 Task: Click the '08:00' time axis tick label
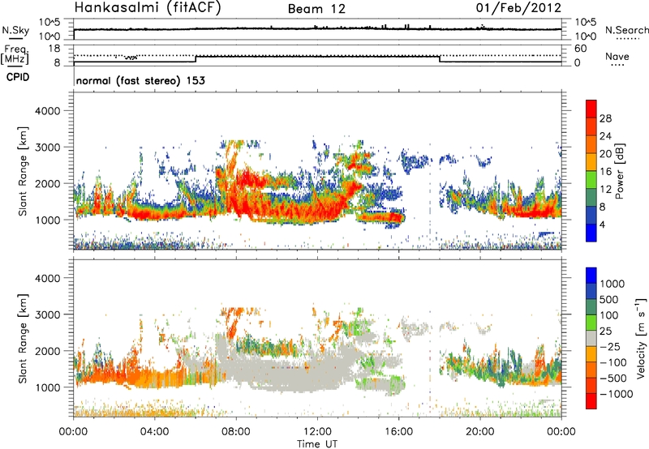[x=236, y=432]
